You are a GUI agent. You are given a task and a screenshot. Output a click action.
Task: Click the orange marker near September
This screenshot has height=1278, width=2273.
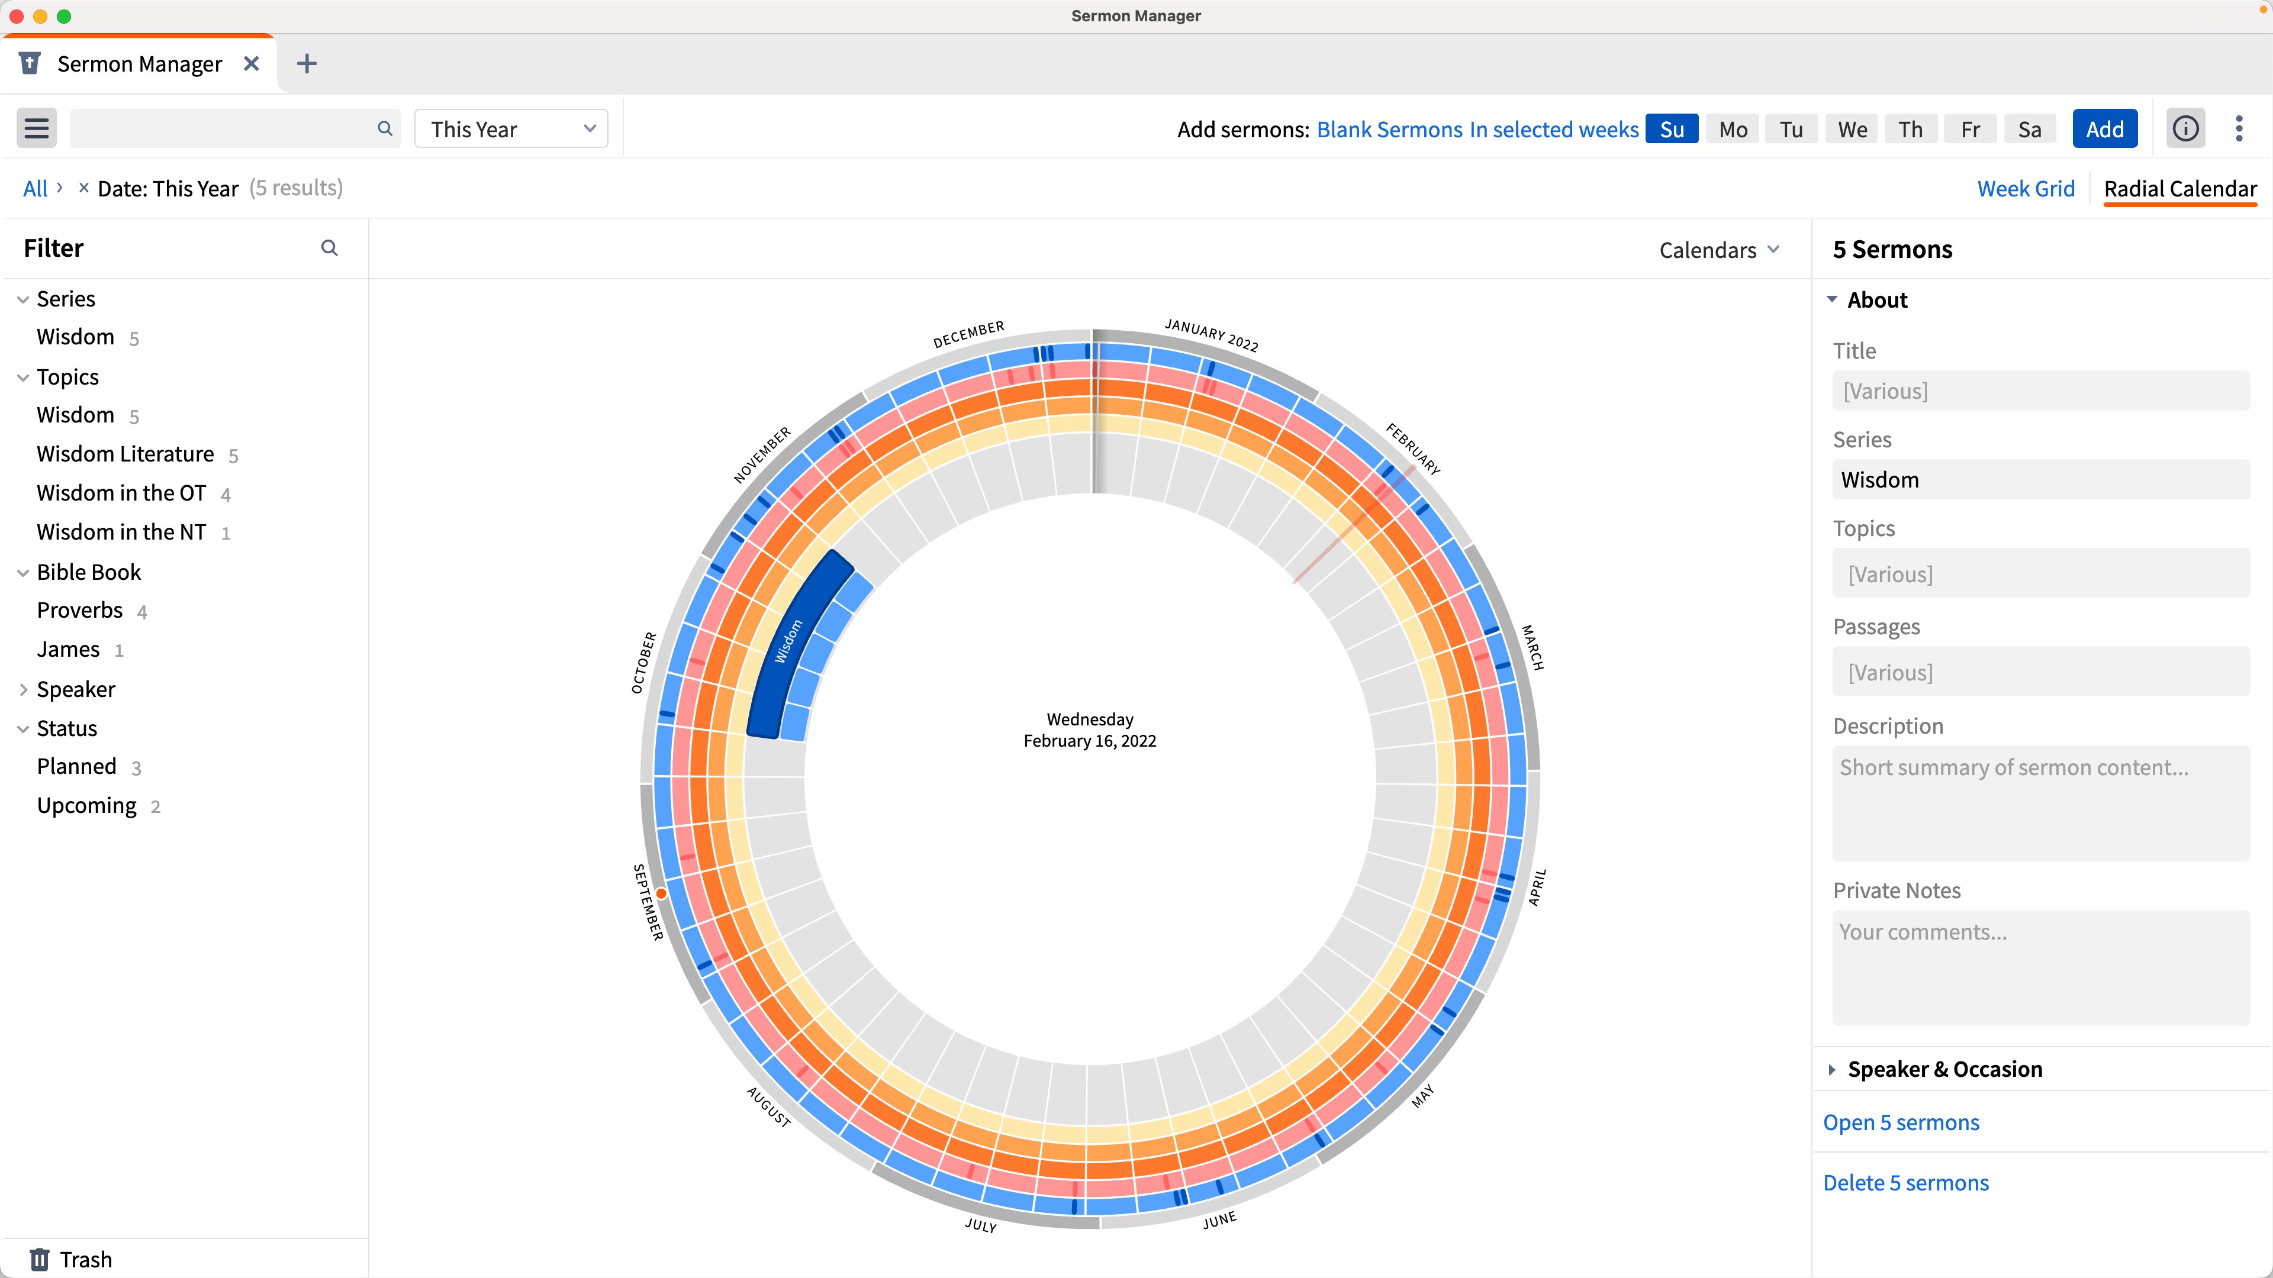[x=661, y=893]
